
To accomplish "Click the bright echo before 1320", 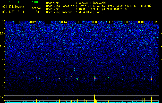I will pyautogui.click(x=151, y=79).
